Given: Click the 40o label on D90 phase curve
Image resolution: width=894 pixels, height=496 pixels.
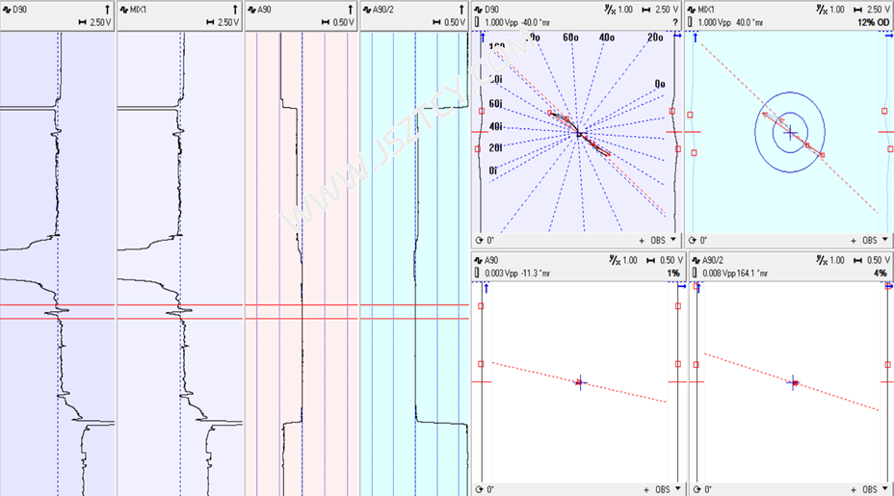Looking at the screenshot, I should [606, 38].
